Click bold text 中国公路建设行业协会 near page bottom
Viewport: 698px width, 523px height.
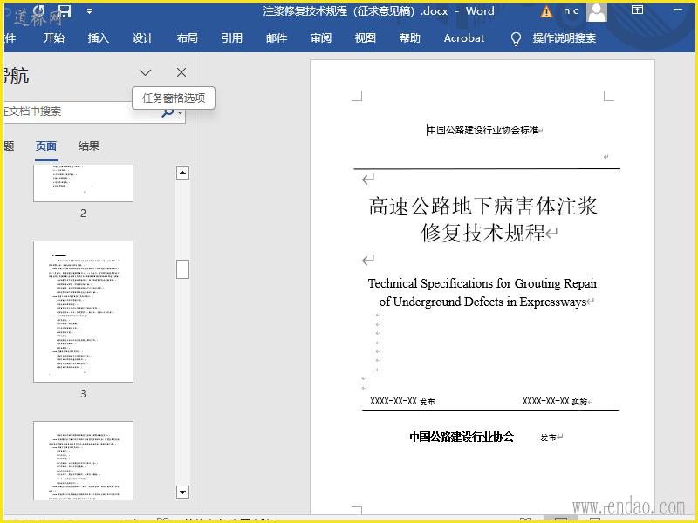462,437
